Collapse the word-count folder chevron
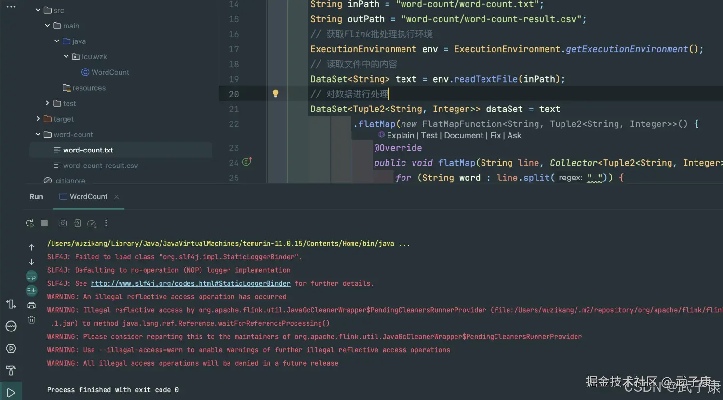Screen dimensions: 723x400 (38, 134)
